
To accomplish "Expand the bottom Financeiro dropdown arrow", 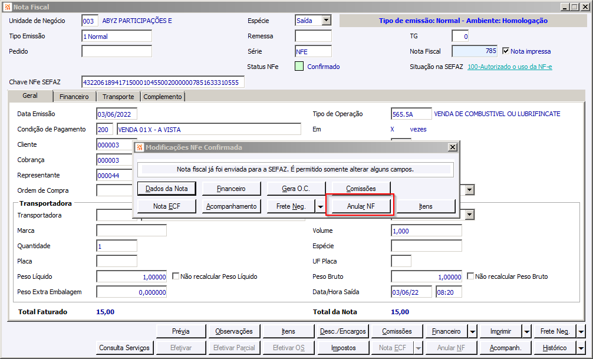I will coord(473,331).
